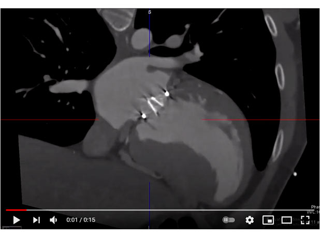Skip to the next video

tap(36, 220)
